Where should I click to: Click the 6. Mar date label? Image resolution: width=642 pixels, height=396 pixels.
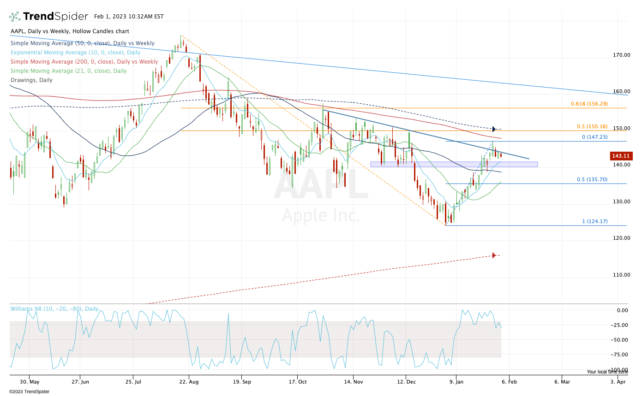pyautogui.click(x=562, y=382)
